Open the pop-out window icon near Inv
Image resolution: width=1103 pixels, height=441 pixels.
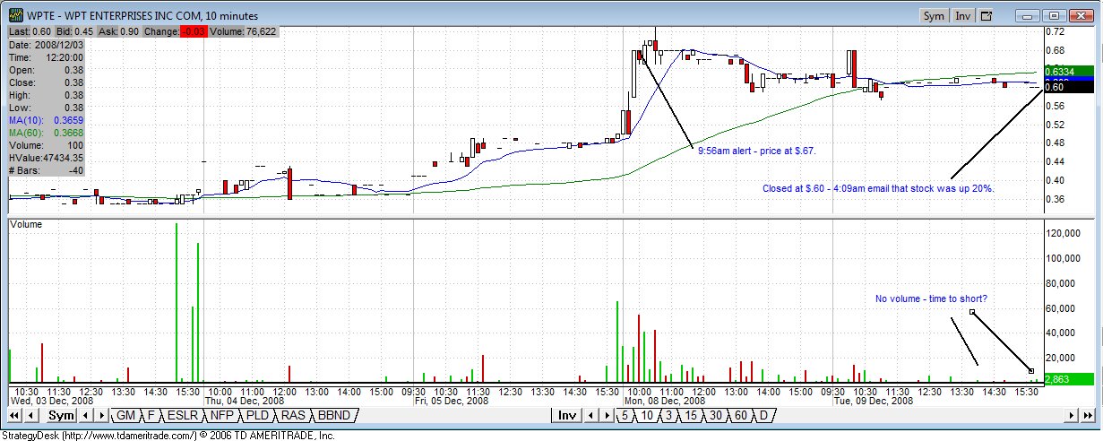click(x=987, y=15)
